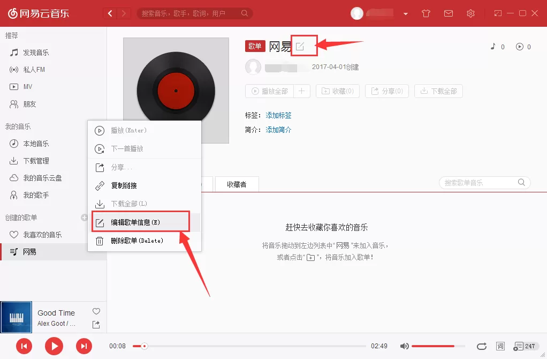
Task: Click the creator avatar under playlist title
Action: (253, 66)
